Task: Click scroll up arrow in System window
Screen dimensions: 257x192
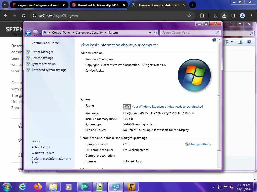Action: click(219, 40)
